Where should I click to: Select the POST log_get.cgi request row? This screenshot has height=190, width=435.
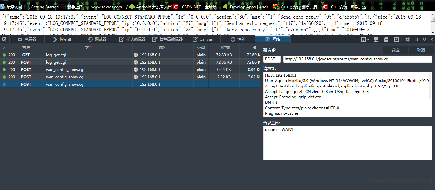130,62
